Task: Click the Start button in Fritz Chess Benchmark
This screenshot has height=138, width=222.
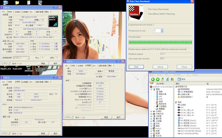Action: tap(137, 67)
